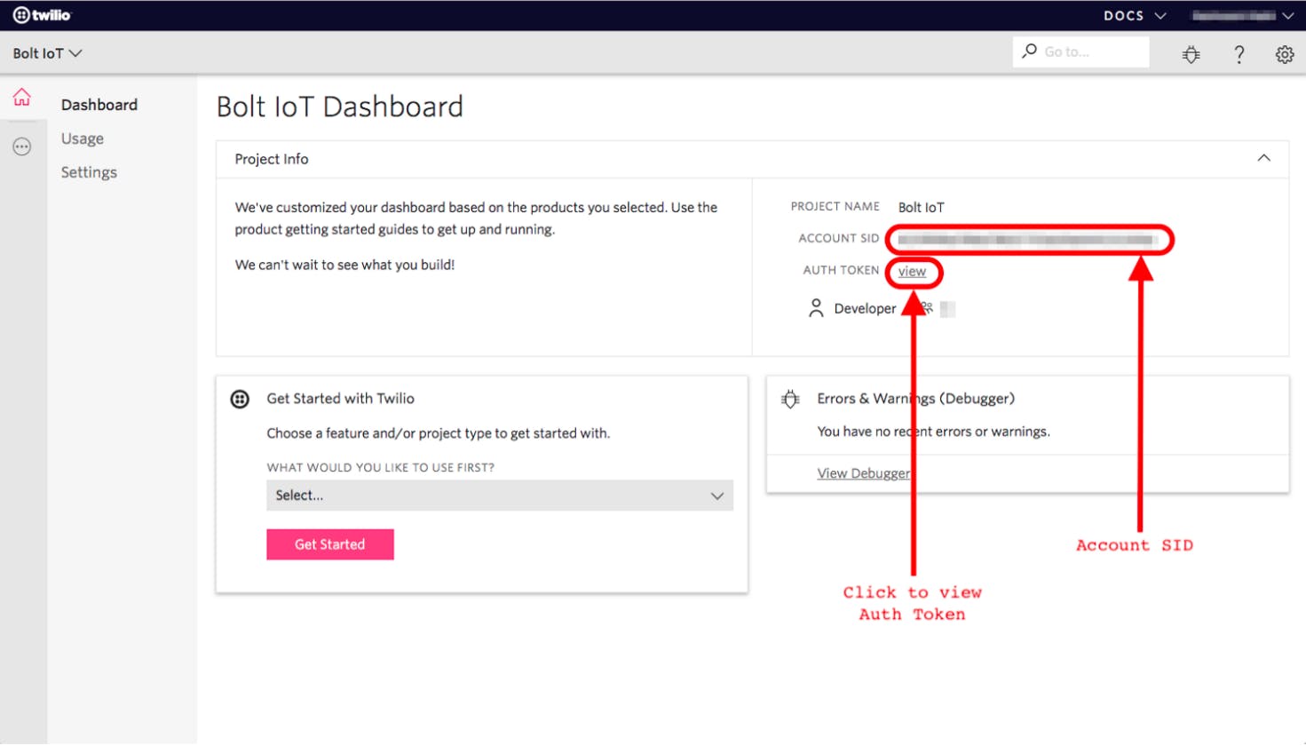Open Usage in the sidebar
1306x746 pixels.
(x=83, y=139)
